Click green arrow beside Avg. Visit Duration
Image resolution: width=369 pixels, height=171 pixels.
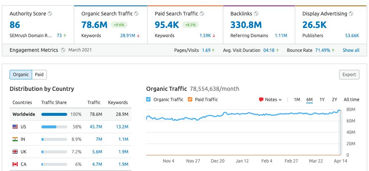click(x=277, y=50)
